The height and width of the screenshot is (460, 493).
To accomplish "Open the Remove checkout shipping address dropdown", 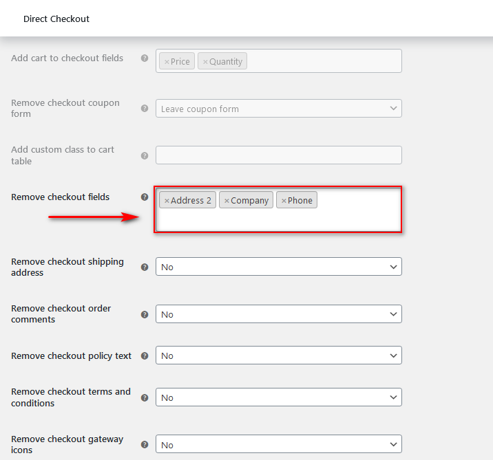I will 279,267.
